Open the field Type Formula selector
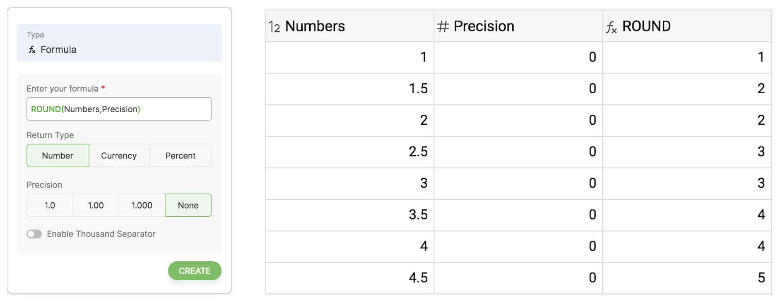 click(x=119, y=43)
